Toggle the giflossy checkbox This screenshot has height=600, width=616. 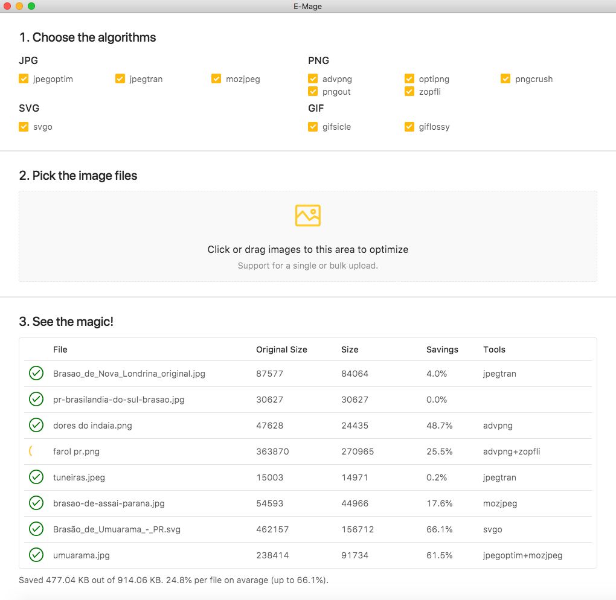(409, 127)
